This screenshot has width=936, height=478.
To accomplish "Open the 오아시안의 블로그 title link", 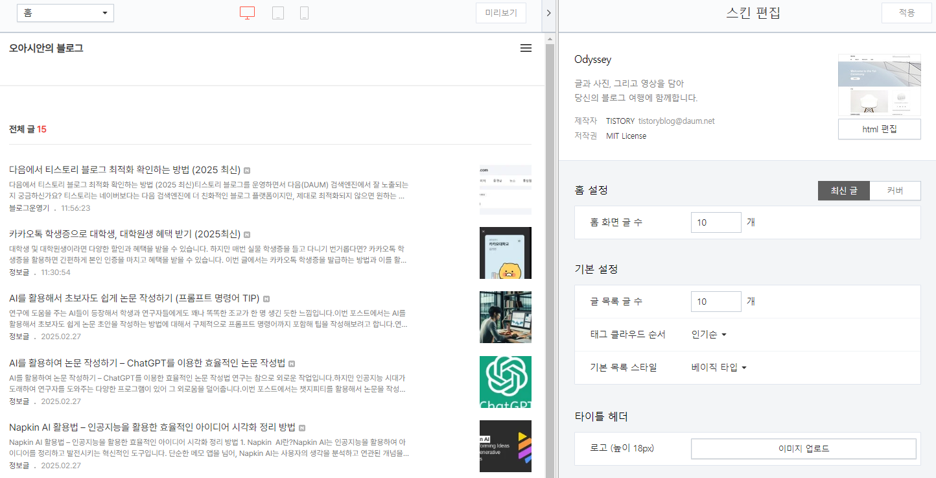I will coord(46,48).
